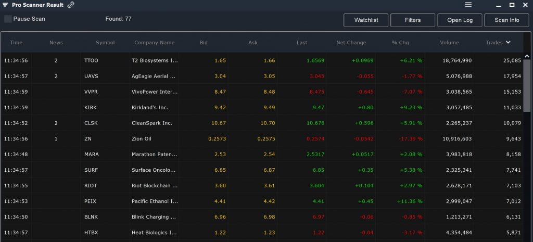Click the 8.475 last price
Viewport: 533px width, 242px height.
pos(317,92)
